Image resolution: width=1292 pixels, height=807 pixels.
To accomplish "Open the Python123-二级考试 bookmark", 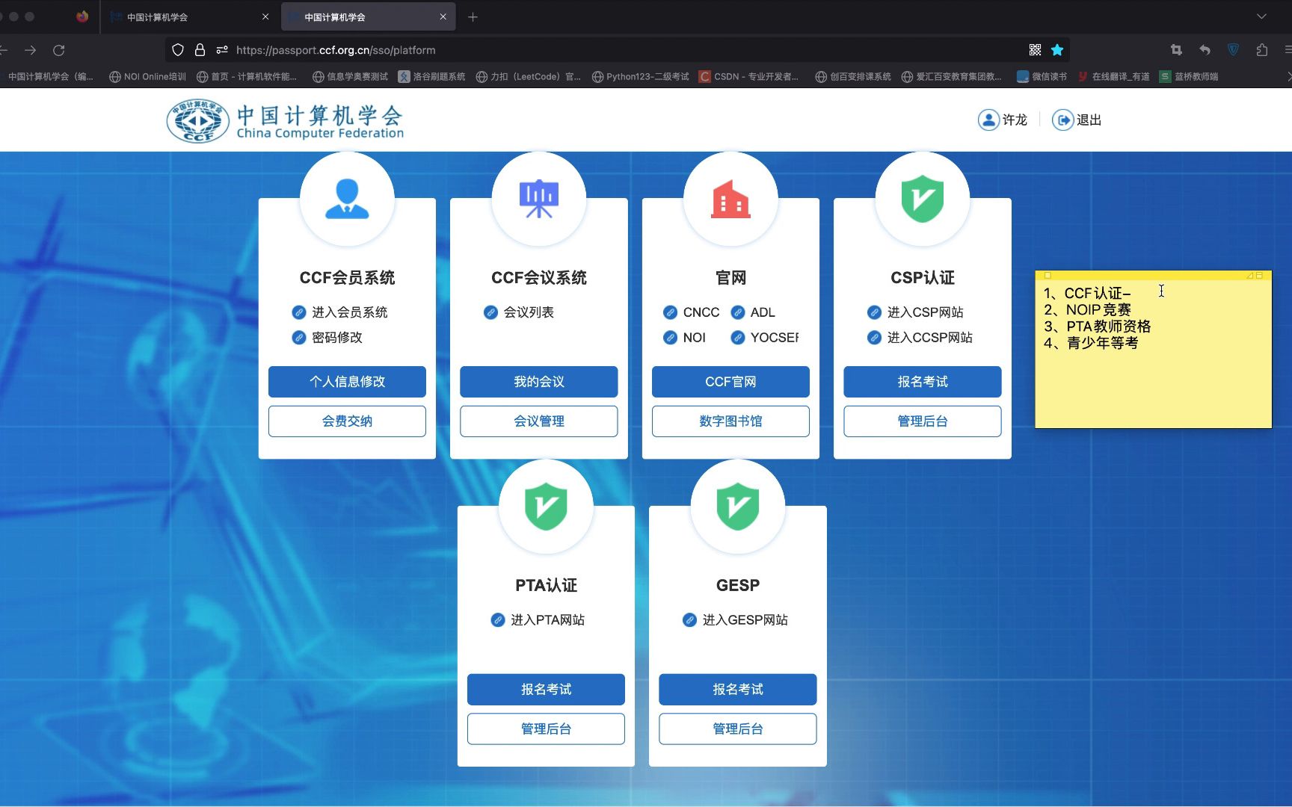I will pyautogui.click(x=641, y=76).
